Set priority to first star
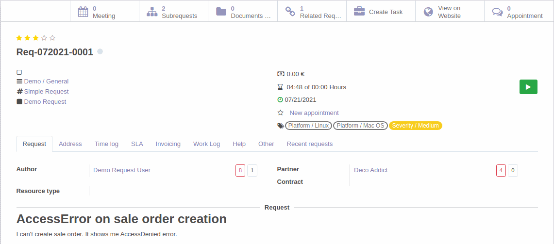Image resolution: width=554 pixels, height=244 pixels. click(x=19, y=38)
